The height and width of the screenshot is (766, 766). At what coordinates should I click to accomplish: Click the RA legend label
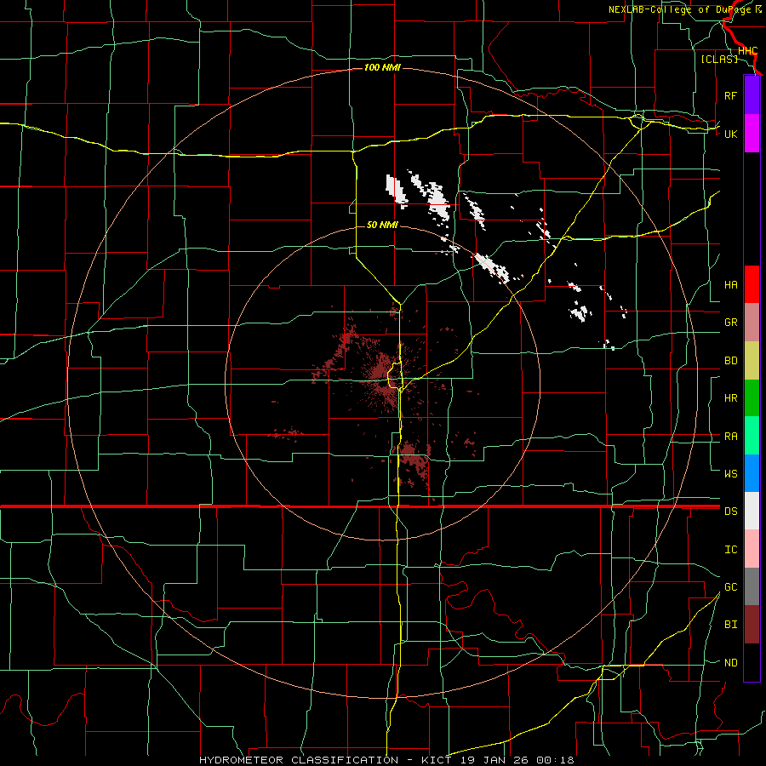(x=730, y=436)
